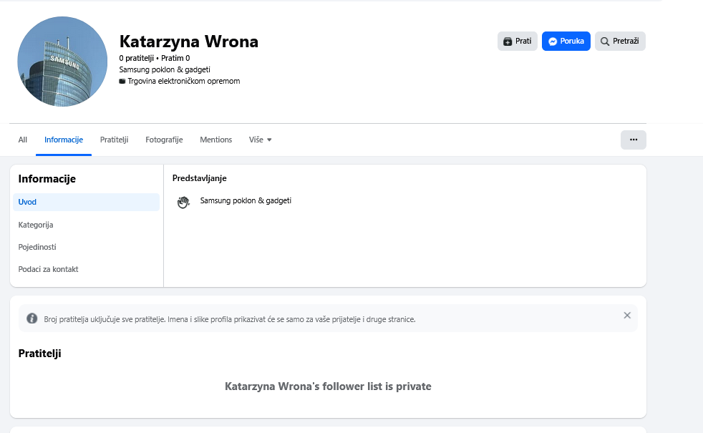Click the info icon in the followers notice

pos(32,318)
